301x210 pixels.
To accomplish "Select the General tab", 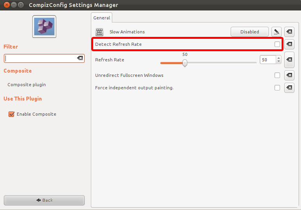I will tap(101, 18).
